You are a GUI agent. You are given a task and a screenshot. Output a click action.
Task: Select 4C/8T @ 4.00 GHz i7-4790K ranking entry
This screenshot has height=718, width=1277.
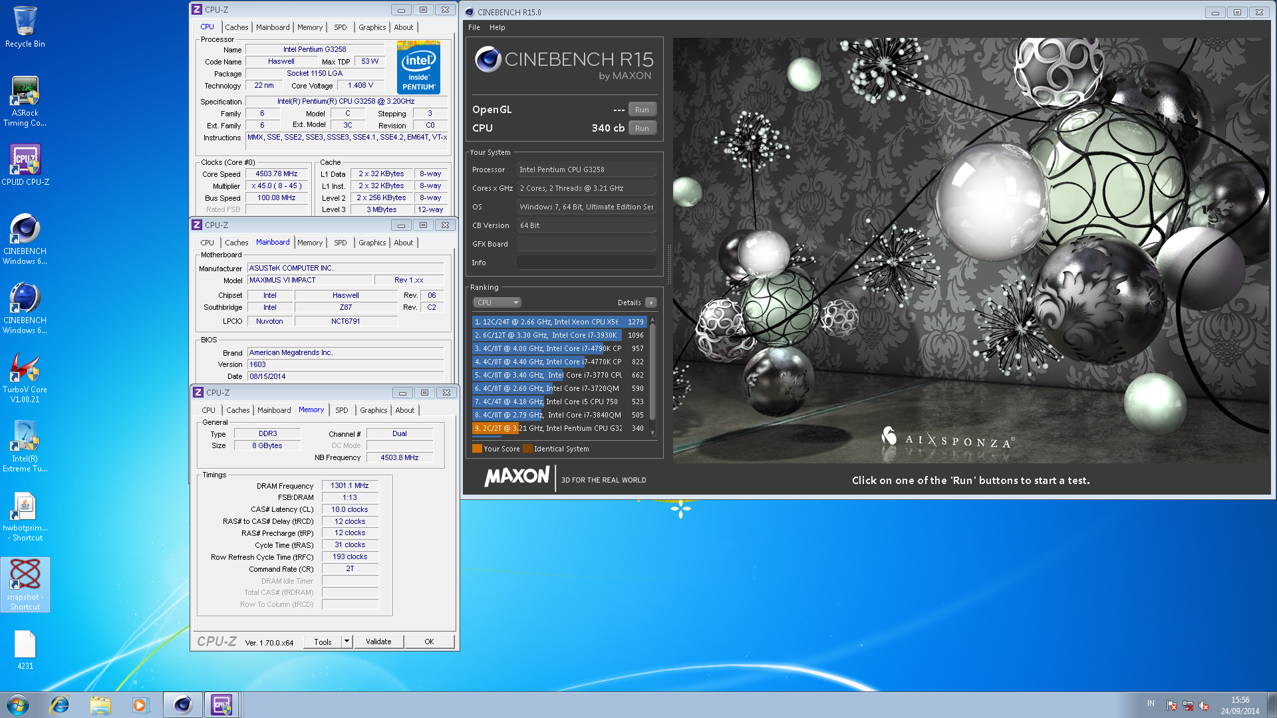coord(559,348)
